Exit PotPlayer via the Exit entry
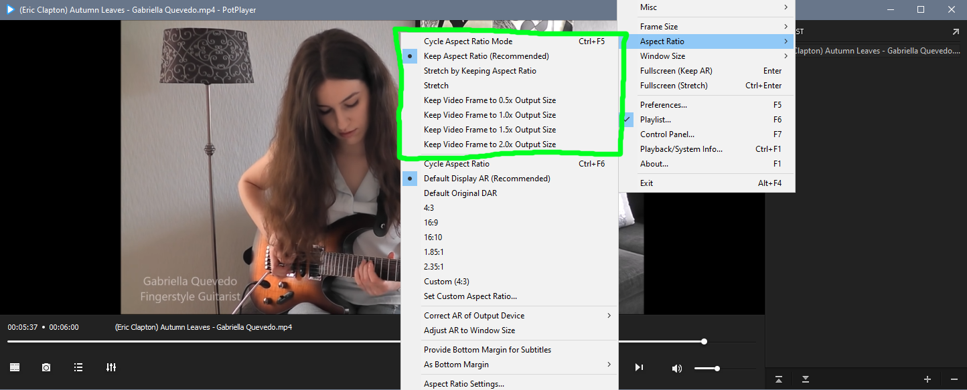The width and height of the screenshot is (967, 390). click(x=706, y=183)
